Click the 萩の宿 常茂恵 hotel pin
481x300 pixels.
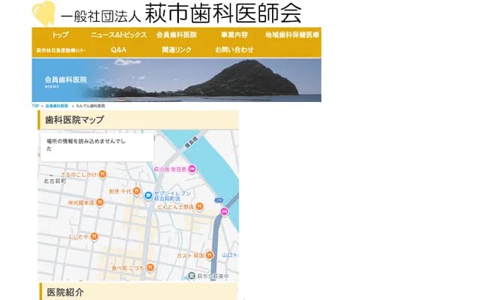pos(192,169)
